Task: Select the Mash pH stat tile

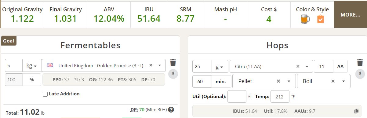Action: (225, 14)
